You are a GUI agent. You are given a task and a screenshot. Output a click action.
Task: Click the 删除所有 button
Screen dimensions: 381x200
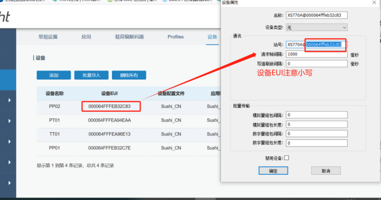tap(129, 75)
